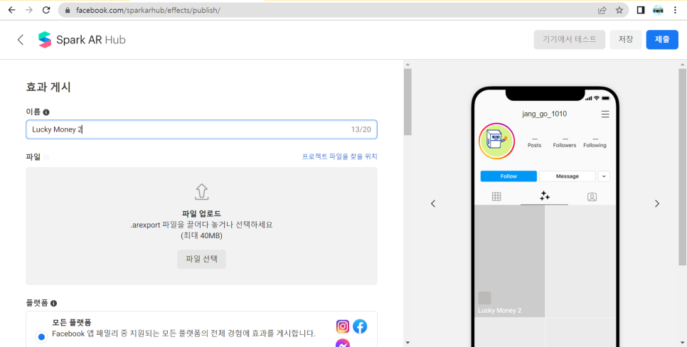Viewport: 687px width, 347px height.
Task: Click Followers count in preview
Action: [565, 143]
